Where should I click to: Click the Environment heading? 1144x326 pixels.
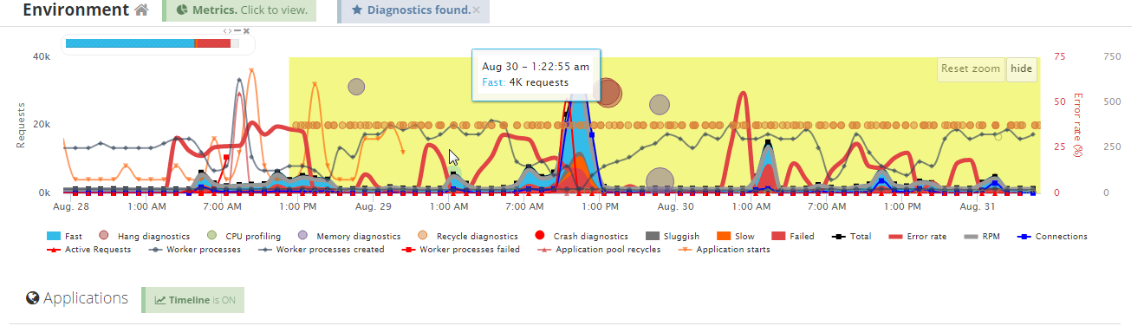pos(75,10)
